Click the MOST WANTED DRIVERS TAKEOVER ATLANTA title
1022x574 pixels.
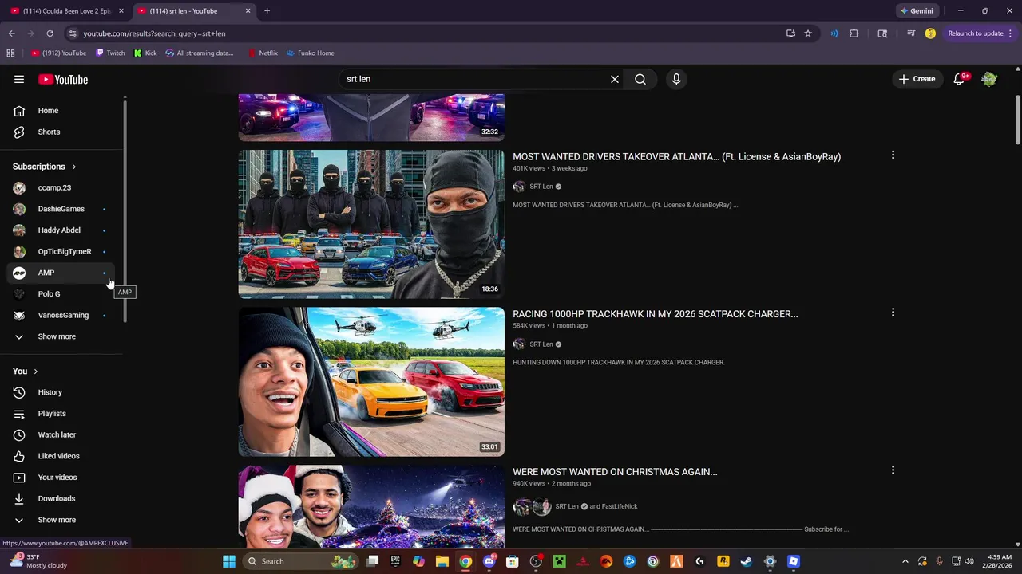(676, 157)
